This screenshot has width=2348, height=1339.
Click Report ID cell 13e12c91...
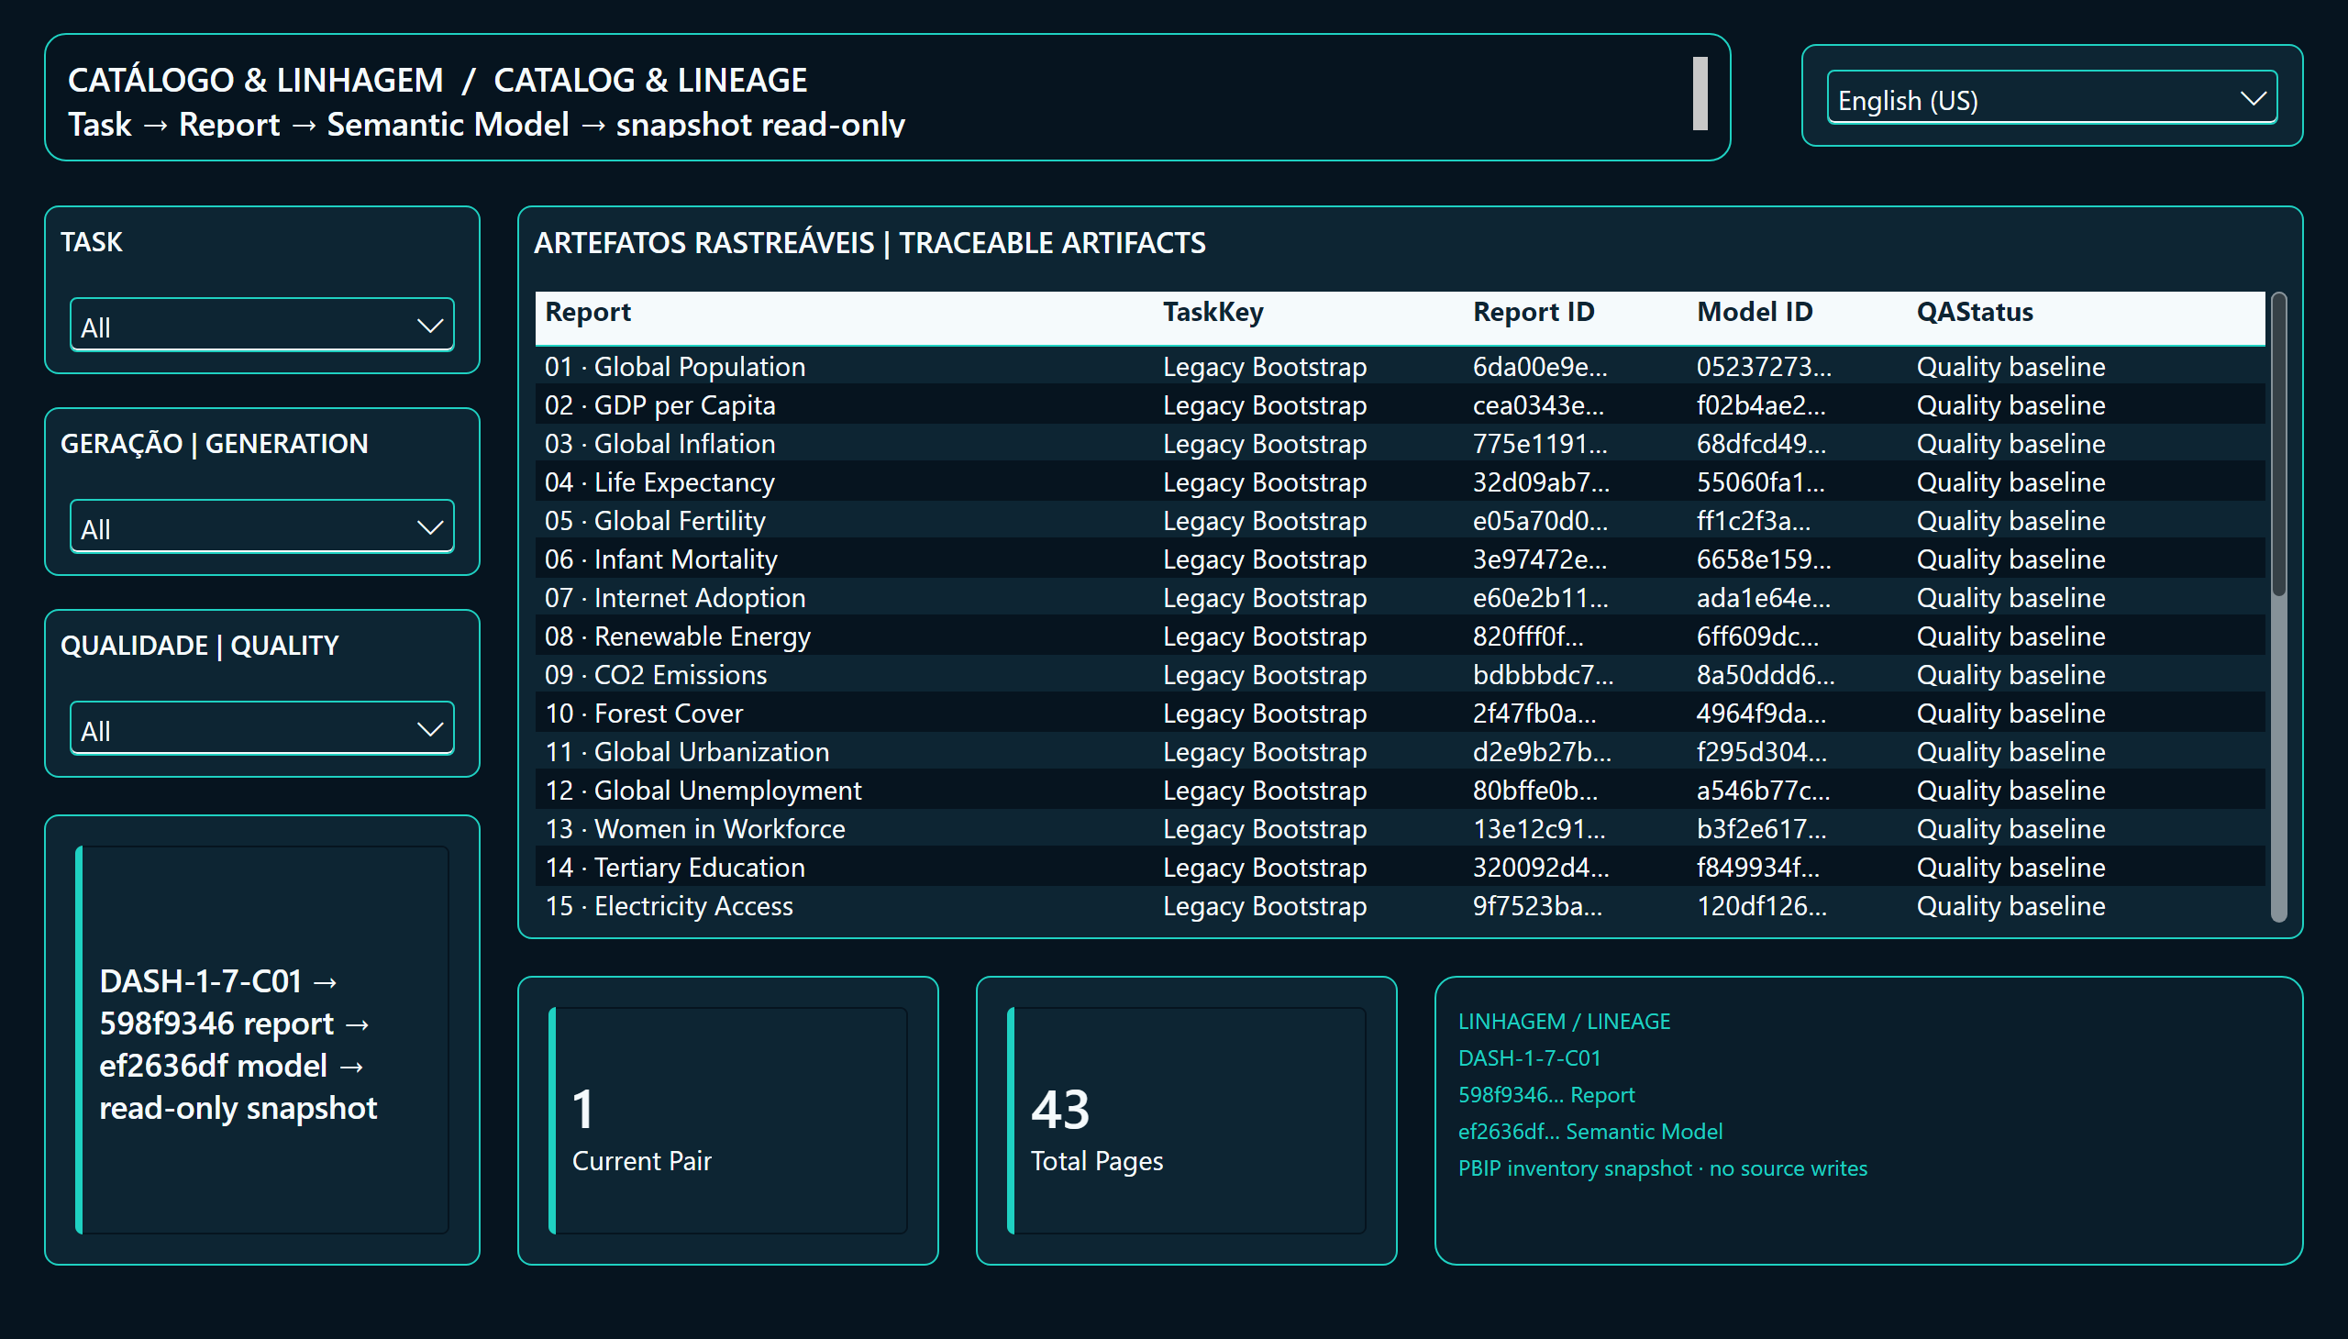[1539, 829]
